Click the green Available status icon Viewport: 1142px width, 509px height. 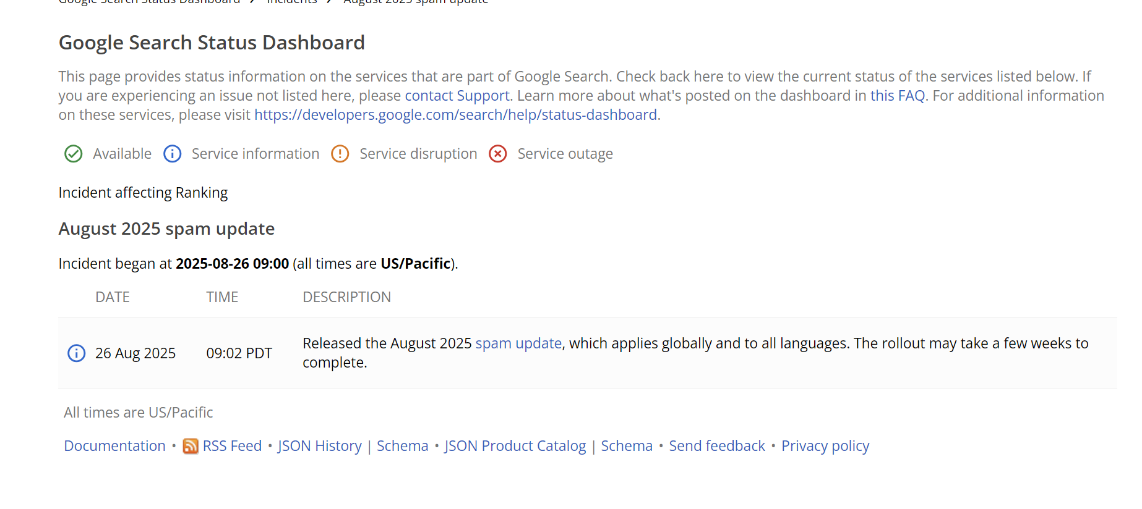[x=74, y=154]
